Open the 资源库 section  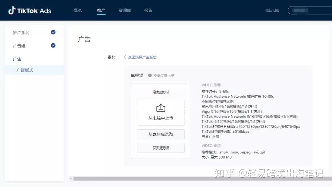(x=124, y=10)
